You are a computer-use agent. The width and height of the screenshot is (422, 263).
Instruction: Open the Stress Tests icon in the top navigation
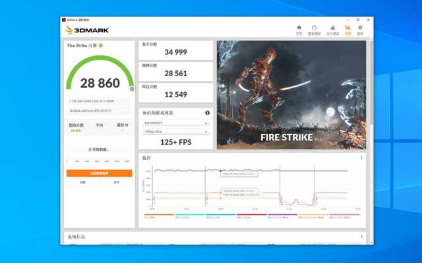(x=332, y=28)
